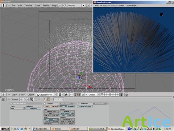Screen dimensions: 174x131
Task: Switch to Script buttons context
Action: pyautogui.click(x=25, y=99)
